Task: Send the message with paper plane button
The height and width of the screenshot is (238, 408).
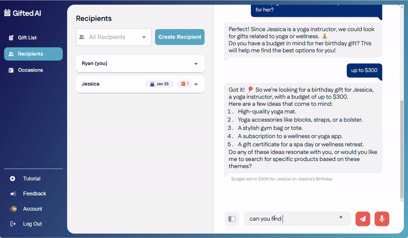Action: 363,219
